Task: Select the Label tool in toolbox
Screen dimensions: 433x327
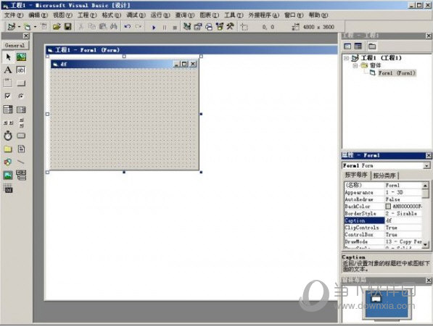Action: coord(8,70)
